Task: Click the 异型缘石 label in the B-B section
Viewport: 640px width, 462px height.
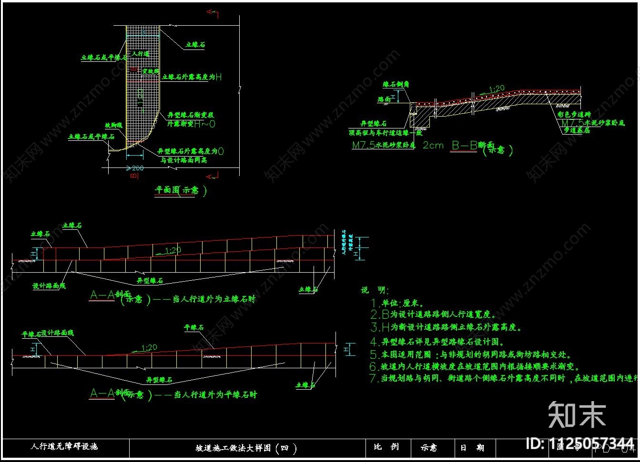Action: [x=374, y=123]
